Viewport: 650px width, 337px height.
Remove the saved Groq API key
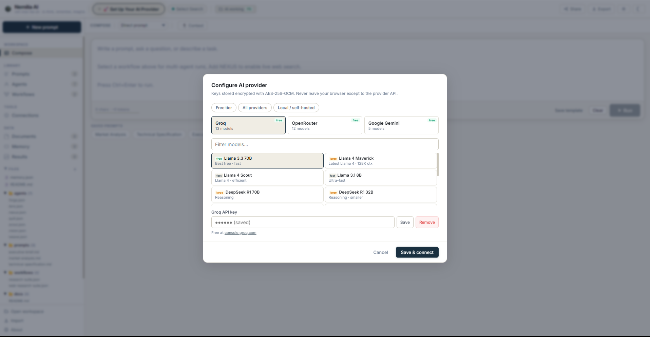pos(427,223)
